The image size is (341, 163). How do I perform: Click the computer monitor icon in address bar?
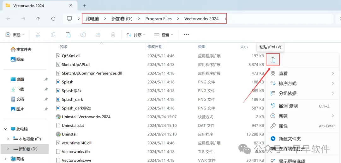[x=69, y=19]
